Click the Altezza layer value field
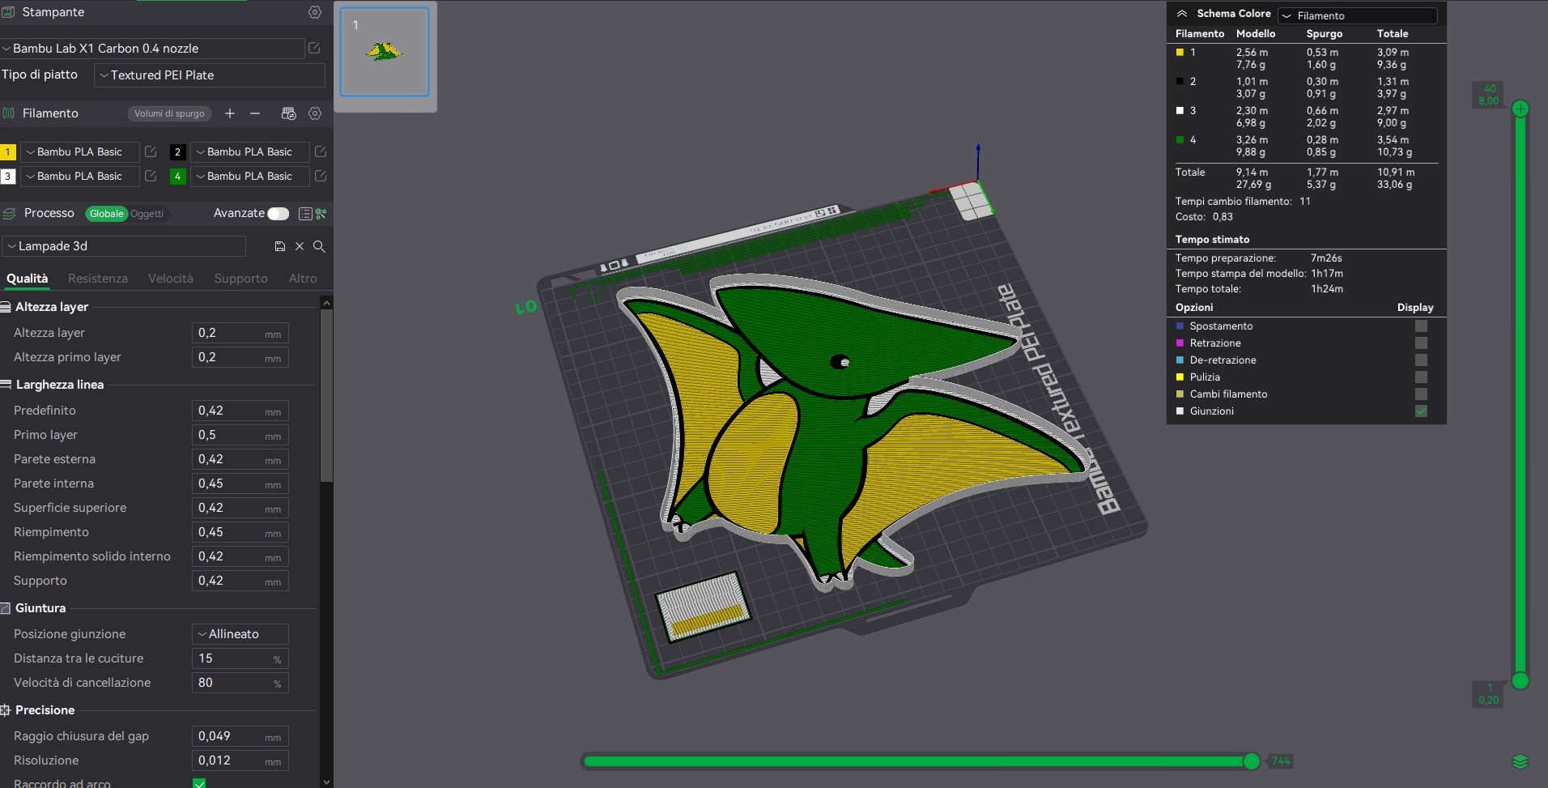The image size is (1548, 788). 240,333
